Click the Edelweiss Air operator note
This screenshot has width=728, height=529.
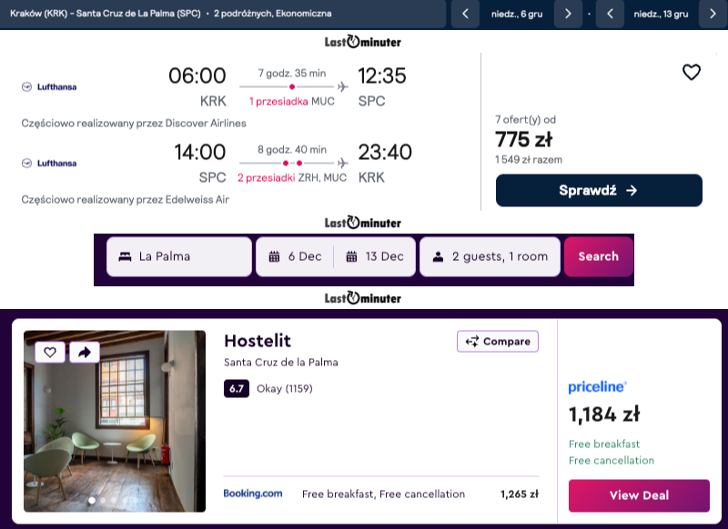click(x=126, y=200)
